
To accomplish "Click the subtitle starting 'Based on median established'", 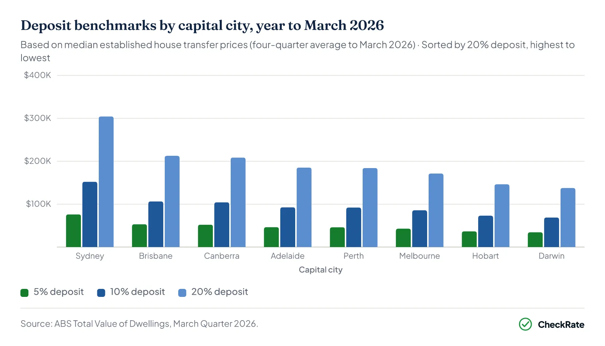I will pyautogui.click(x=297, y=51).
